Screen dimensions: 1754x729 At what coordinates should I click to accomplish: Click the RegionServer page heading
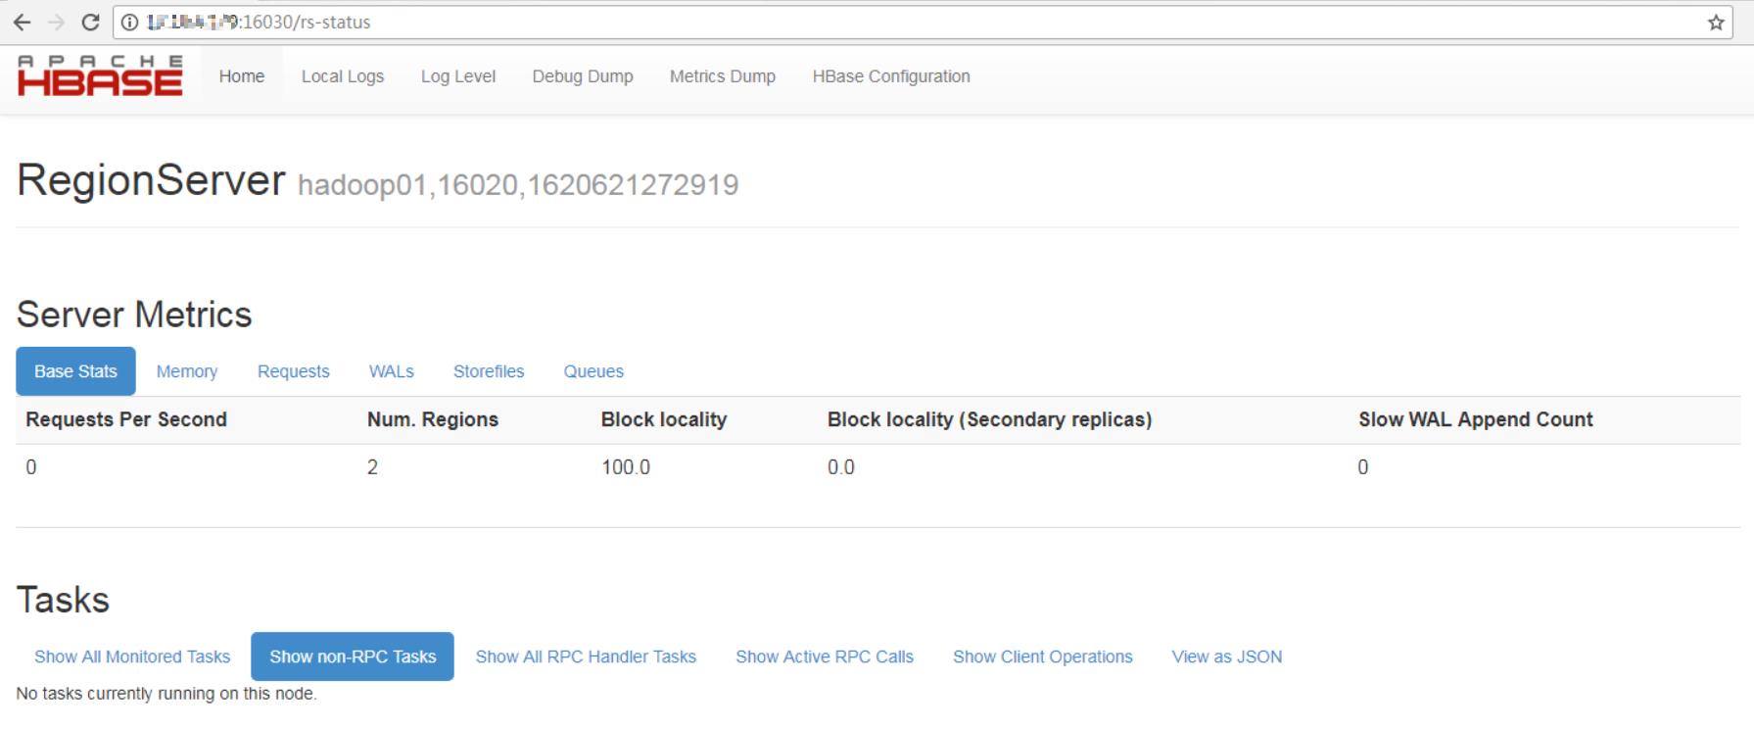click(x=151, y=180)
